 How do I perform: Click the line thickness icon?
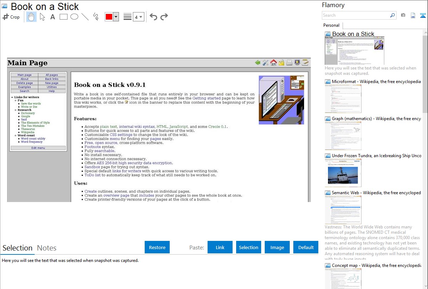128,17
